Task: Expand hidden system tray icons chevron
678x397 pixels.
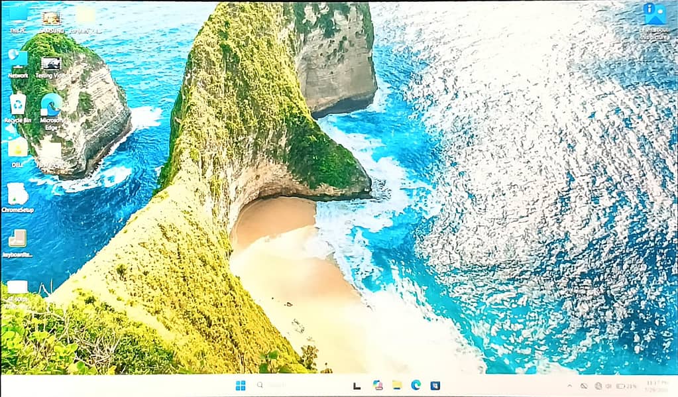Action: [569, 386]
